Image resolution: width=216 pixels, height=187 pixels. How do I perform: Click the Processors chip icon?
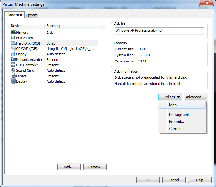point(13,37)
